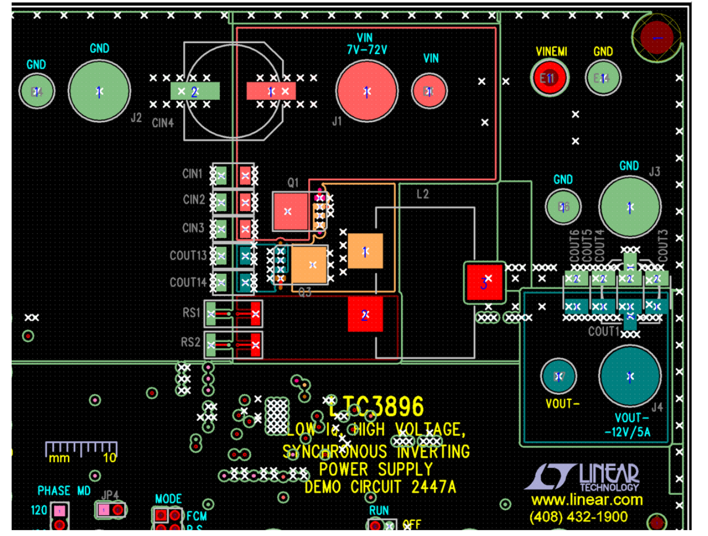This screenshot has width=708, height=536.
Task: Click the vertical 'COUT3' designator
Action: tap(663, 246)
